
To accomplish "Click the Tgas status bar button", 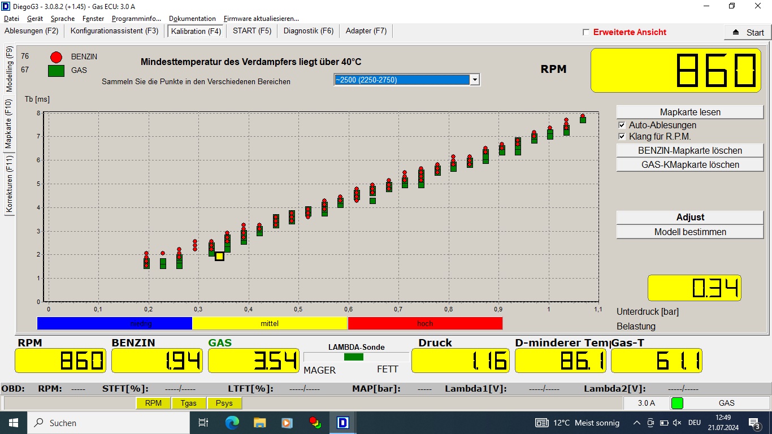I will (189, 403).
